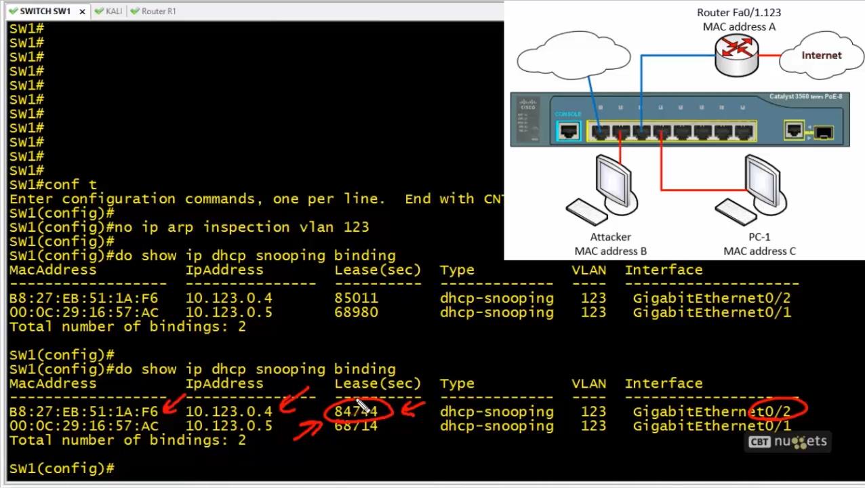865x488 pixels.
Task: Select the Attacker computer icon
Action: (603, 190)
